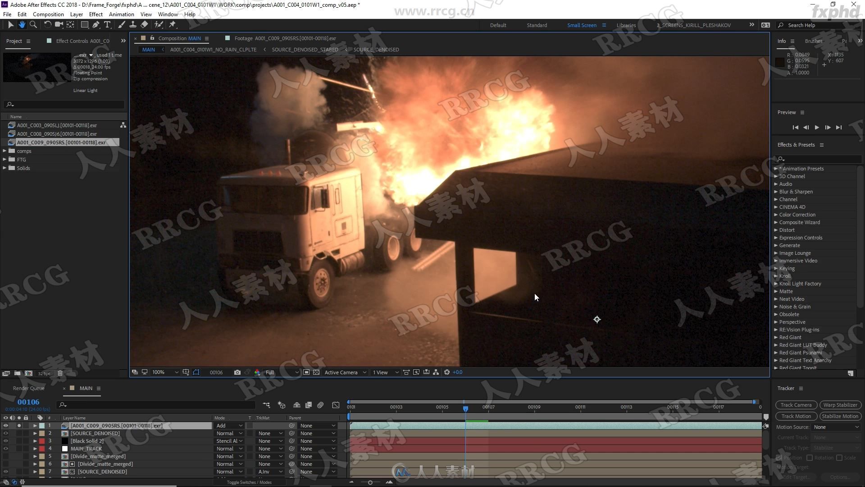Select the Eraser tool

pyautogui.click(x=144, y=25)
